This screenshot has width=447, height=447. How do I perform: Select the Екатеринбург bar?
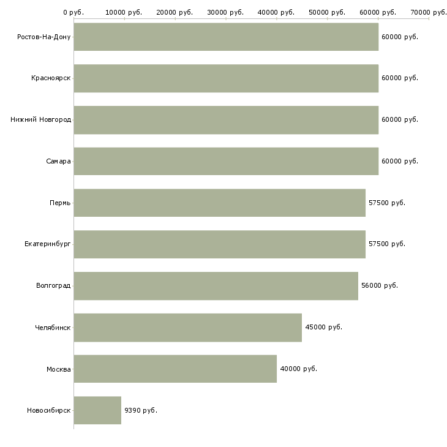tap(219, 244)
